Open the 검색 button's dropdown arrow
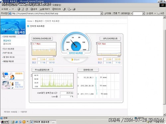The width and height of the screenshot is (166, 124). 155,14
